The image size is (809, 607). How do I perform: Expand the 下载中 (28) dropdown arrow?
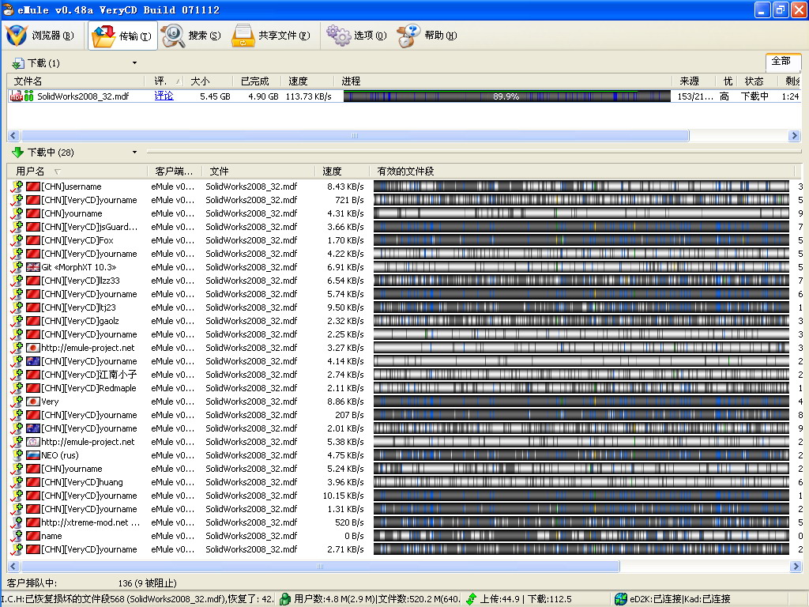click(x=134, y=153)
